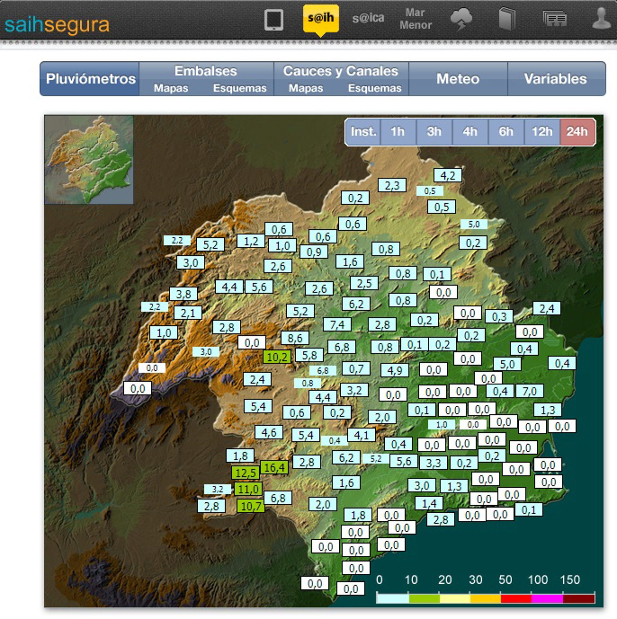Viewport: 617px width, 619px height.
Task: Open the s@ica section icon
Action: (x=368, y=18)
